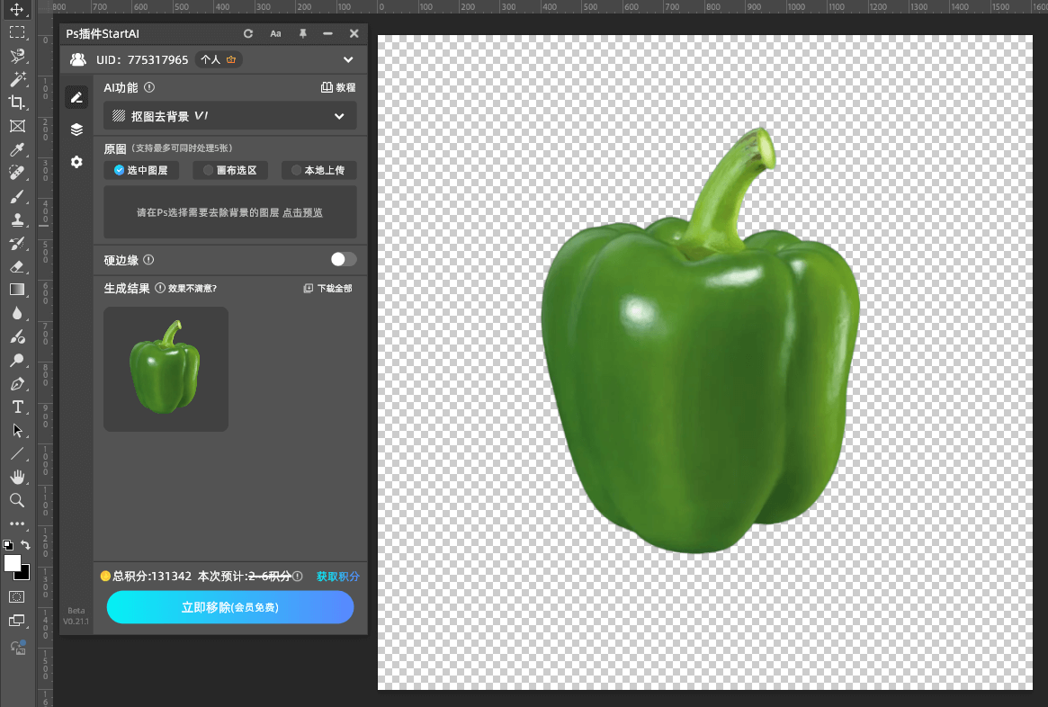Screen dimensions: 1048x707
Task: Select the Eyedropper tool
Action: click(x=16, y=149)
